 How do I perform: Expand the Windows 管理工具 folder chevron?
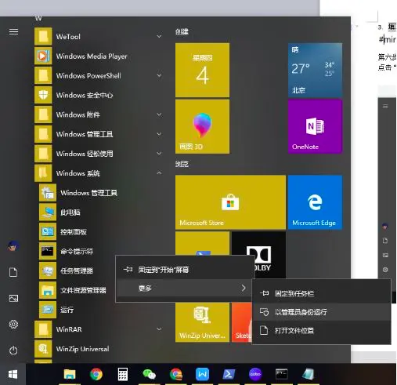tap(159, 134)
